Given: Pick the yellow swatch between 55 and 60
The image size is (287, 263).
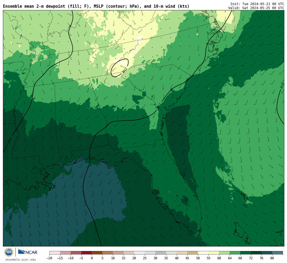Looking at the screenshot, I should point(214,253).
